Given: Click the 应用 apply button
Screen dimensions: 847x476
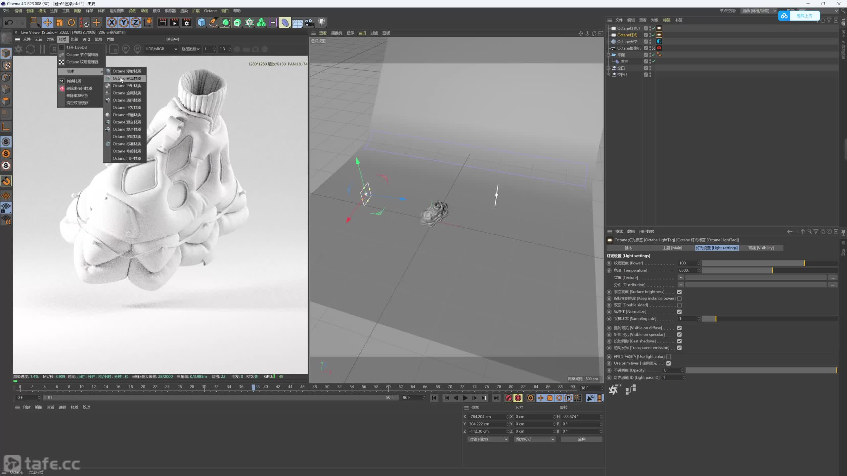Looking at the screenshot, I should point(582,439).
